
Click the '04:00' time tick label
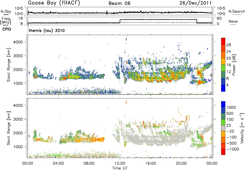tap(58, 164)
